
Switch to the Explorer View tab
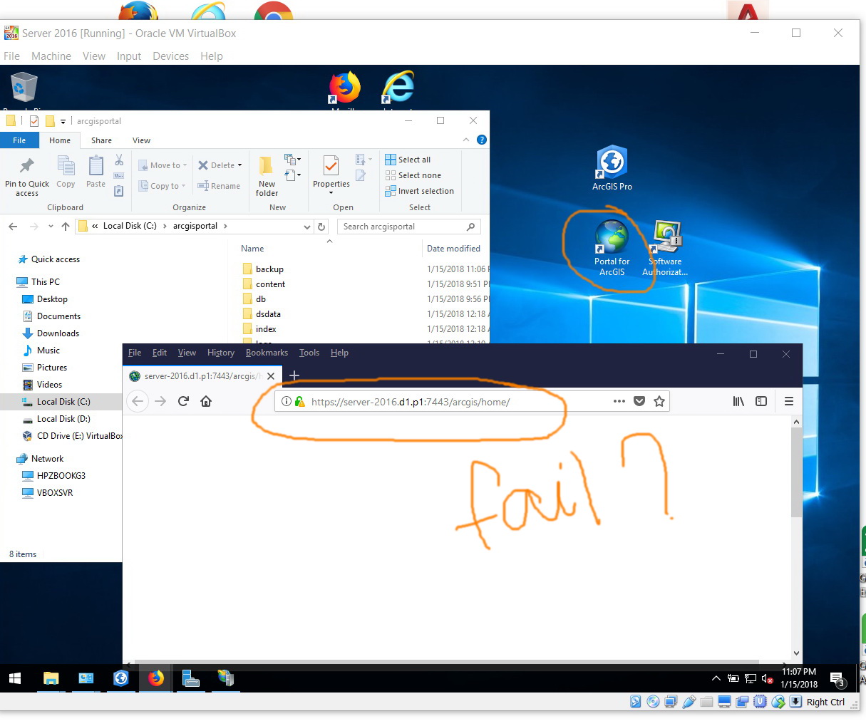tap(141, 140)
